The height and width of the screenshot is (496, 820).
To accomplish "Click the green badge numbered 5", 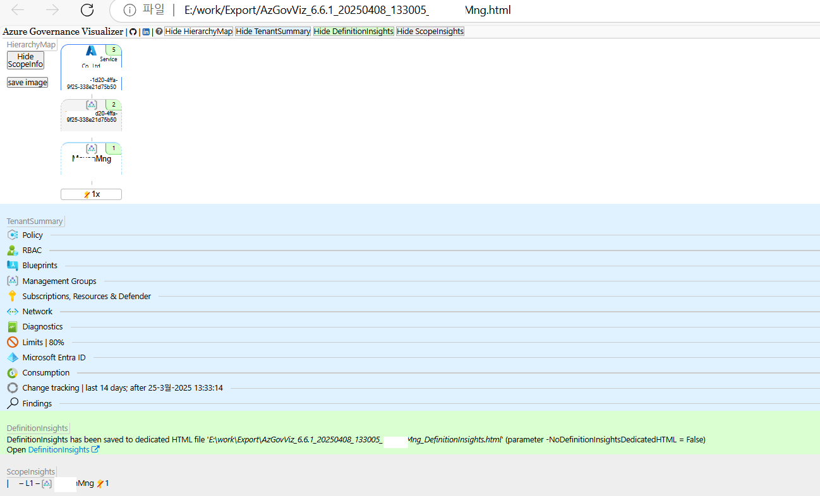I will click(114, 49).
